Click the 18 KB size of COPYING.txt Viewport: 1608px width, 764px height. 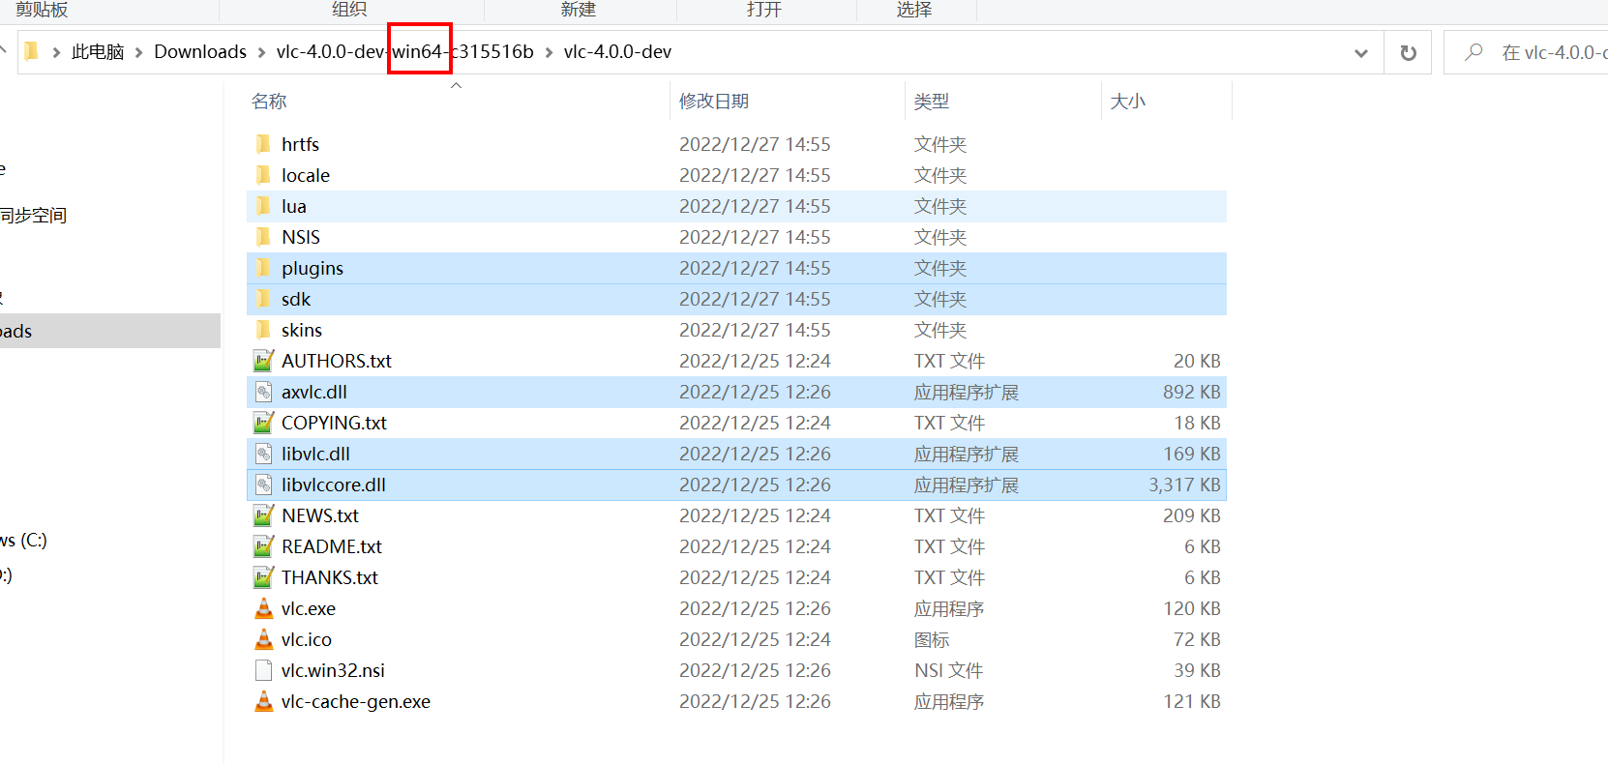[x=1198, y=423]
